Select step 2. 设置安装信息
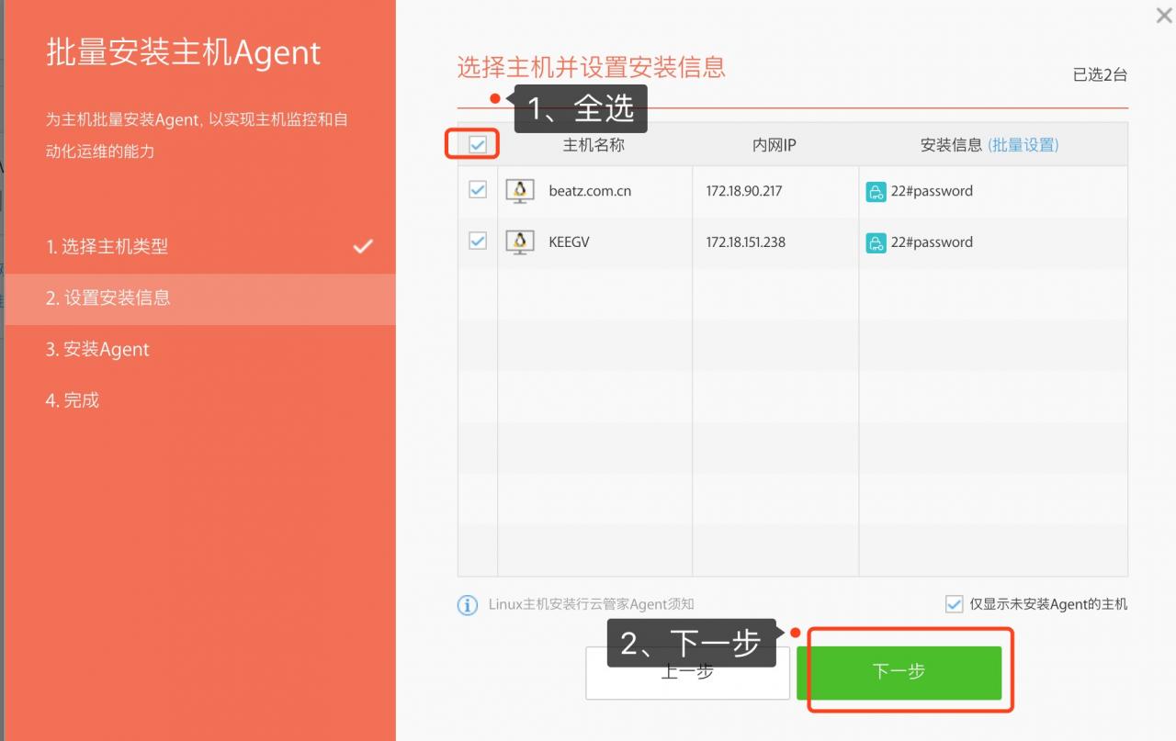This screenshot has height=741, width=1176. click(108, 298)
